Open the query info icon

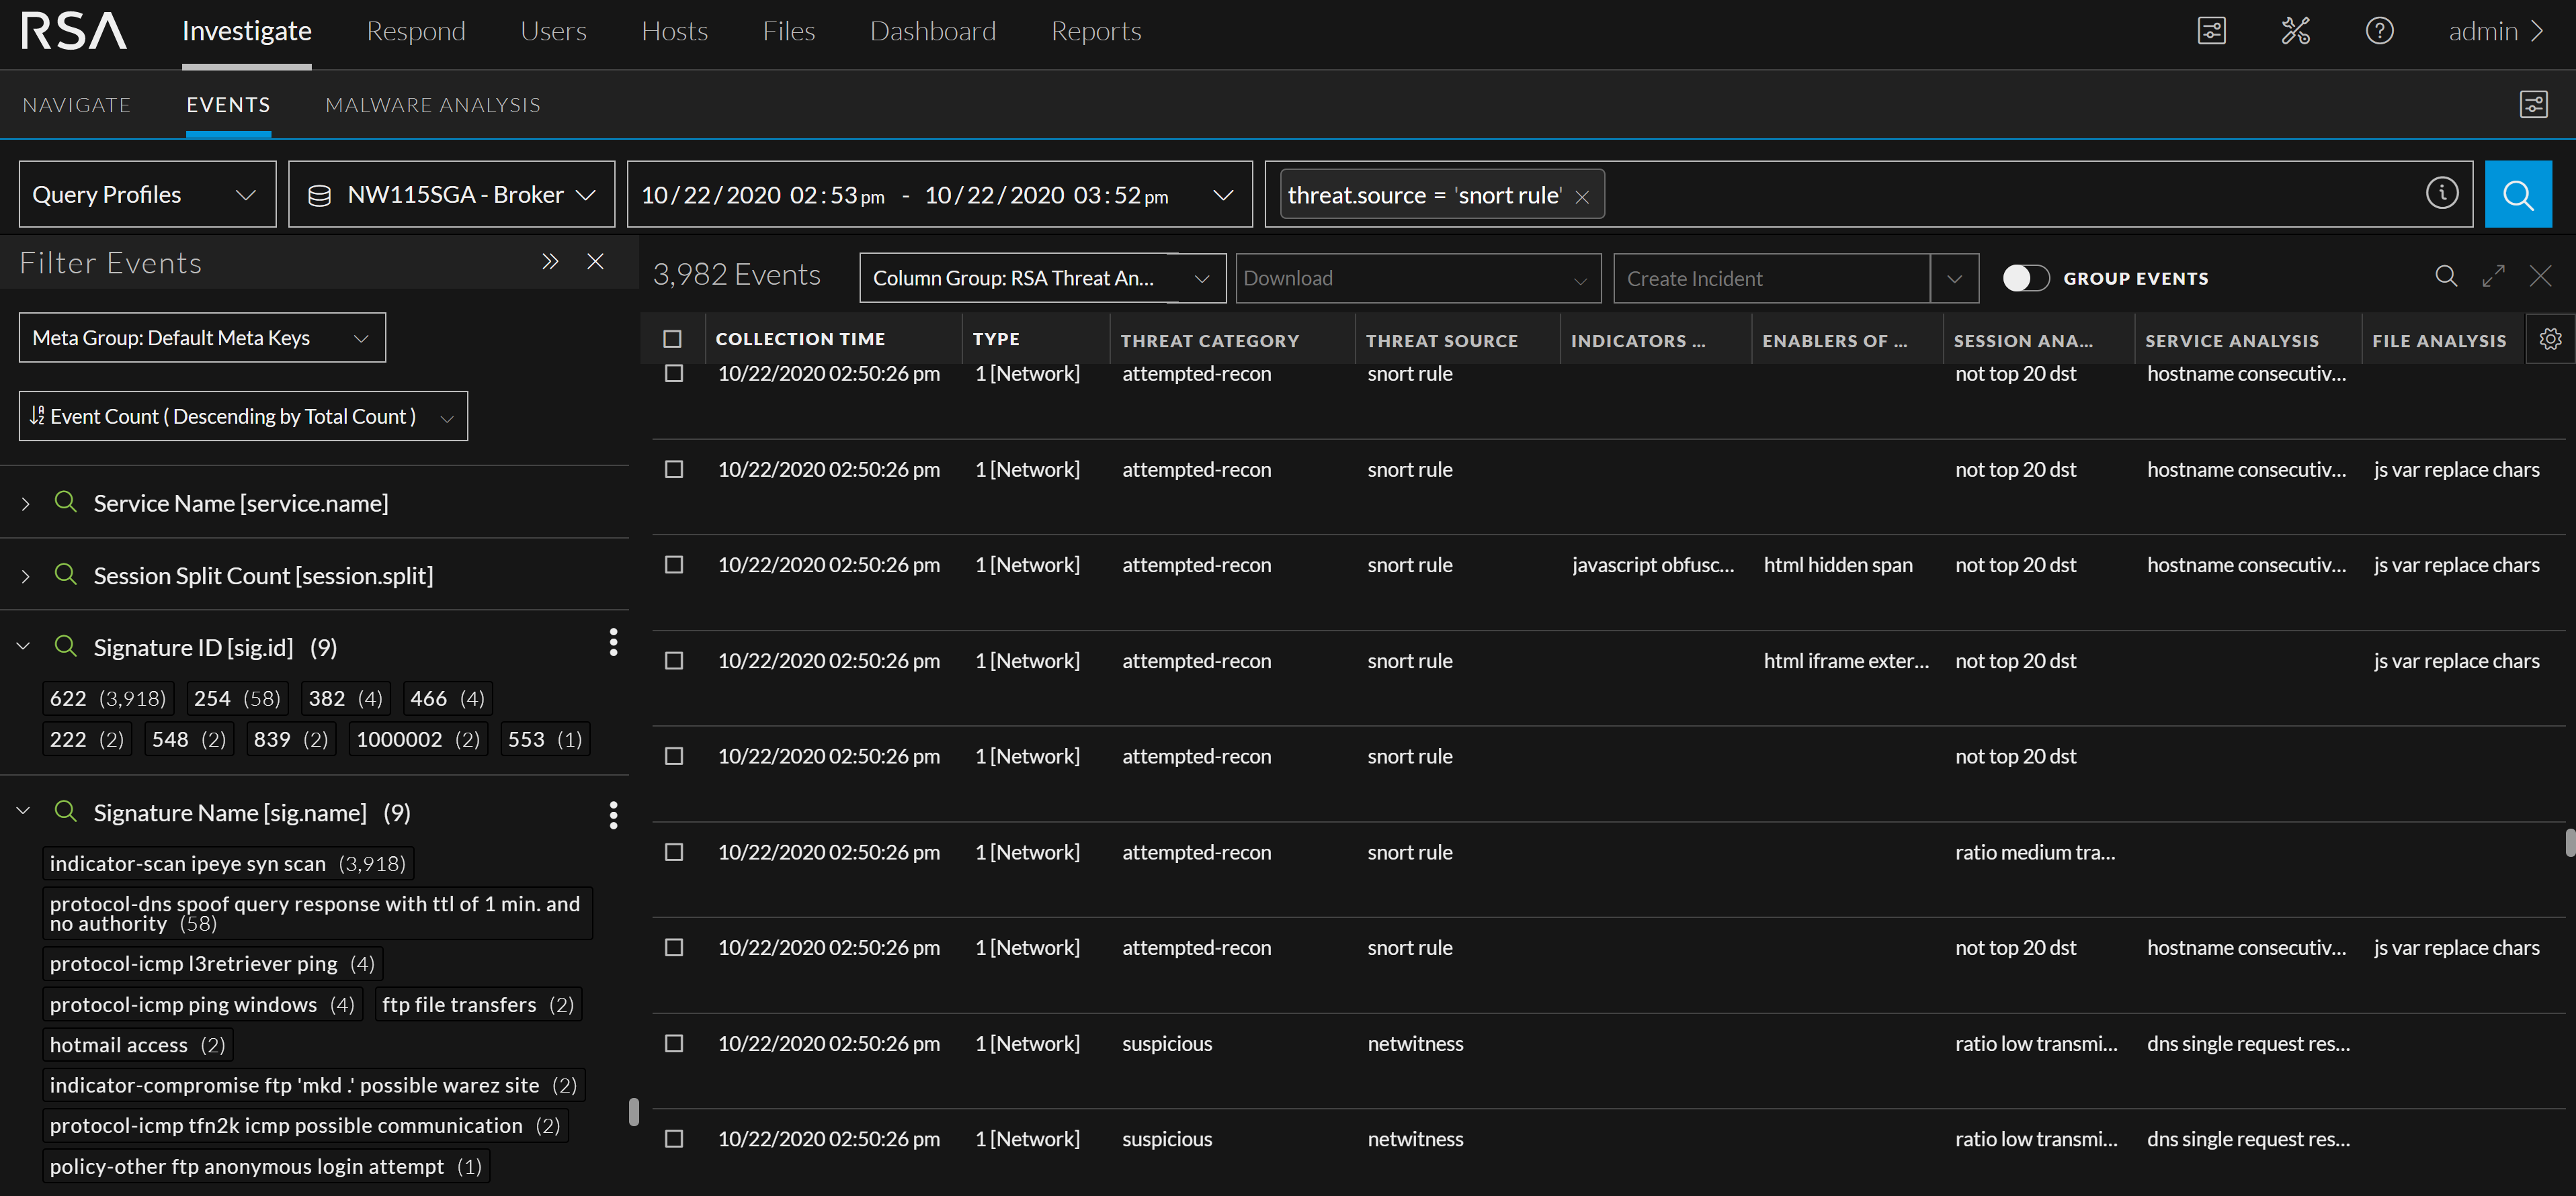(2441, 193)
